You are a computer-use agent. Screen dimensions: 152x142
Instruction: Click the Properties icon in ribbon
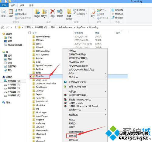pos(93,12)
